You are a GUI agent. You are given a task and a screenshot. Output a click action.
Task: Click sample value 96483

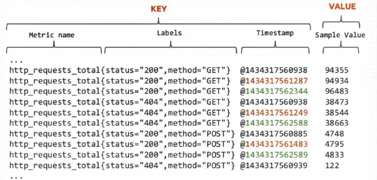coord(336,91)
